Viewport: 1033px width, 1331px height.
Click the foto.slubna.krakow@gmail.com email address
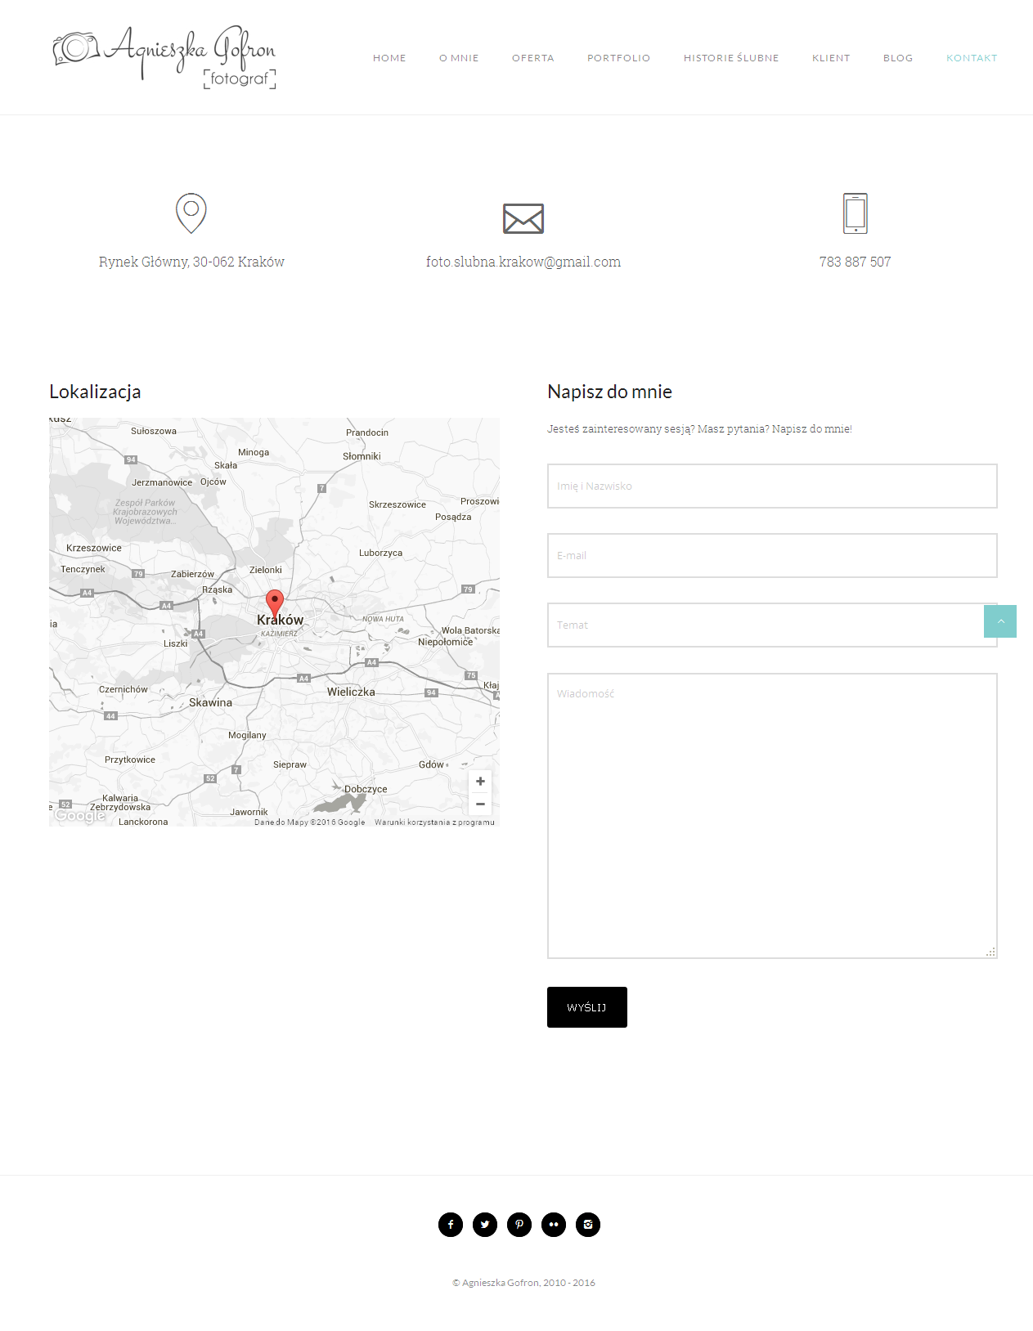523,262
